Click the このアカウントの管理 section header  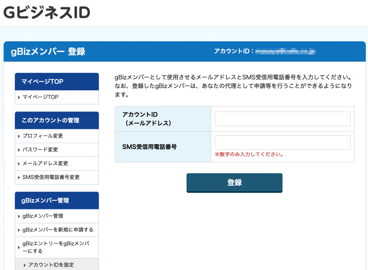tap(57, 120)
